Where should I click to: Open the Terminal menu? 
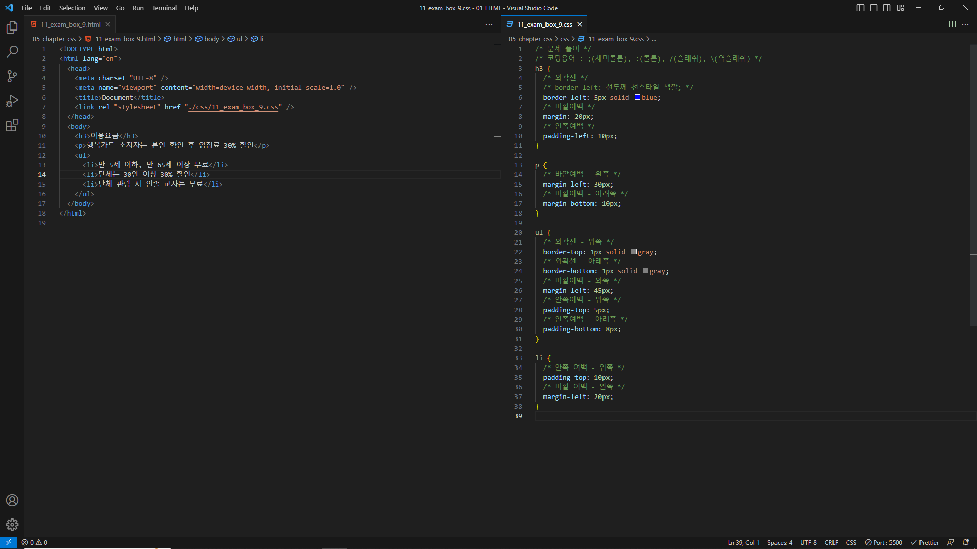(164, 8)
